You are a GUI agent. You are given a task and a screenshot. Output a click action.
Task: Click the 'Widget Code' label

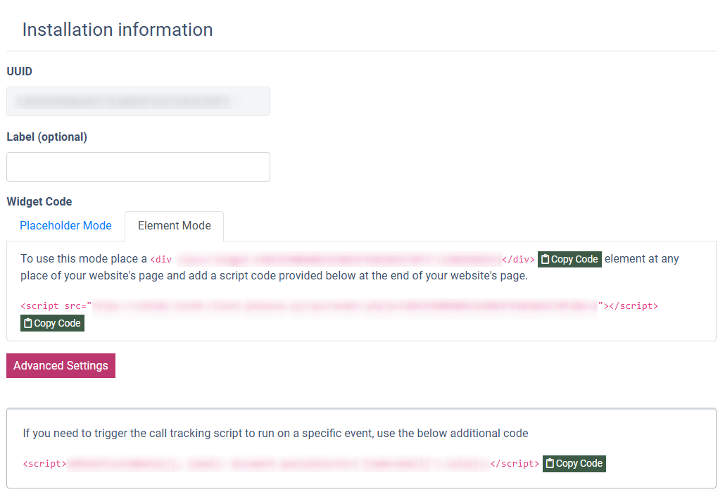[39, 201]
